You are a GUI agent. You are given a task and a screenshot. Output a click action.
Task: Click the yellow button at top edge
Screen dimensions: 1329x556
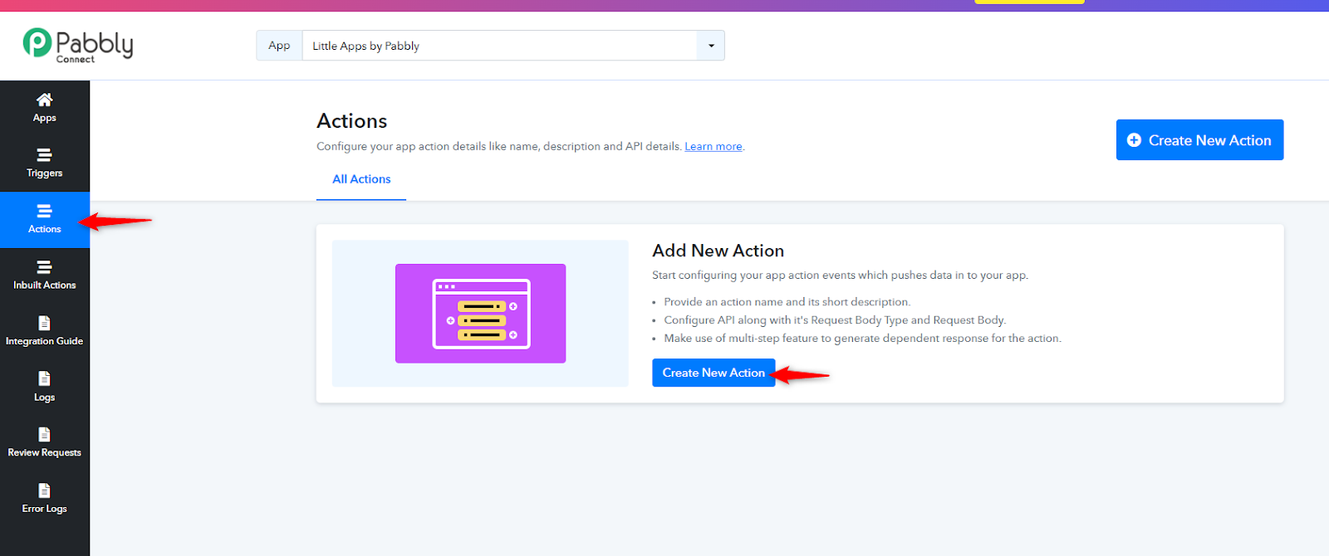[1029, 2]
